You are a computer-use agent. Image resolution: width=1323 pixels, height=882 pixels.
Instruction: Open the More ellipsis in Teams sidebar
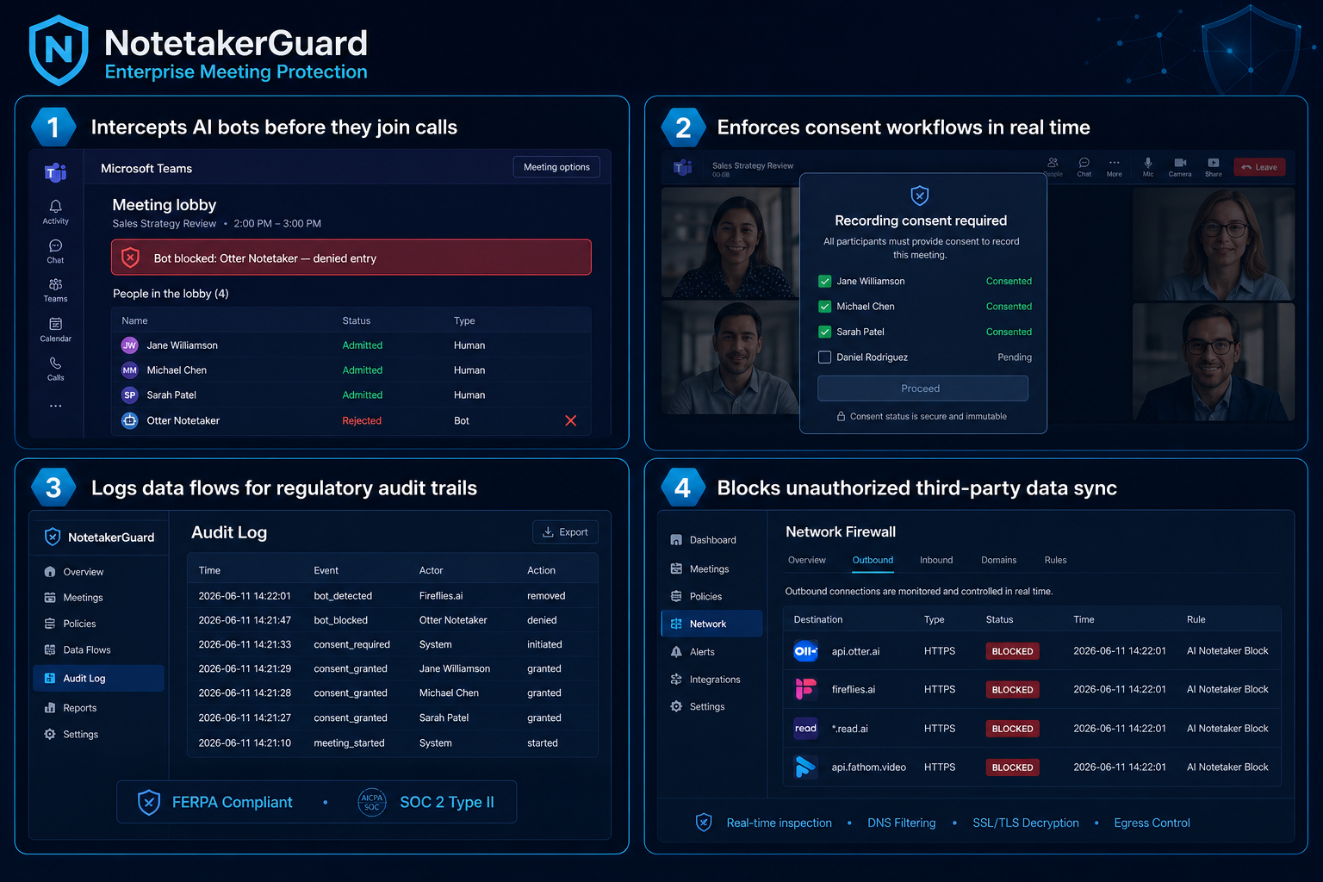tap(55, 406)
